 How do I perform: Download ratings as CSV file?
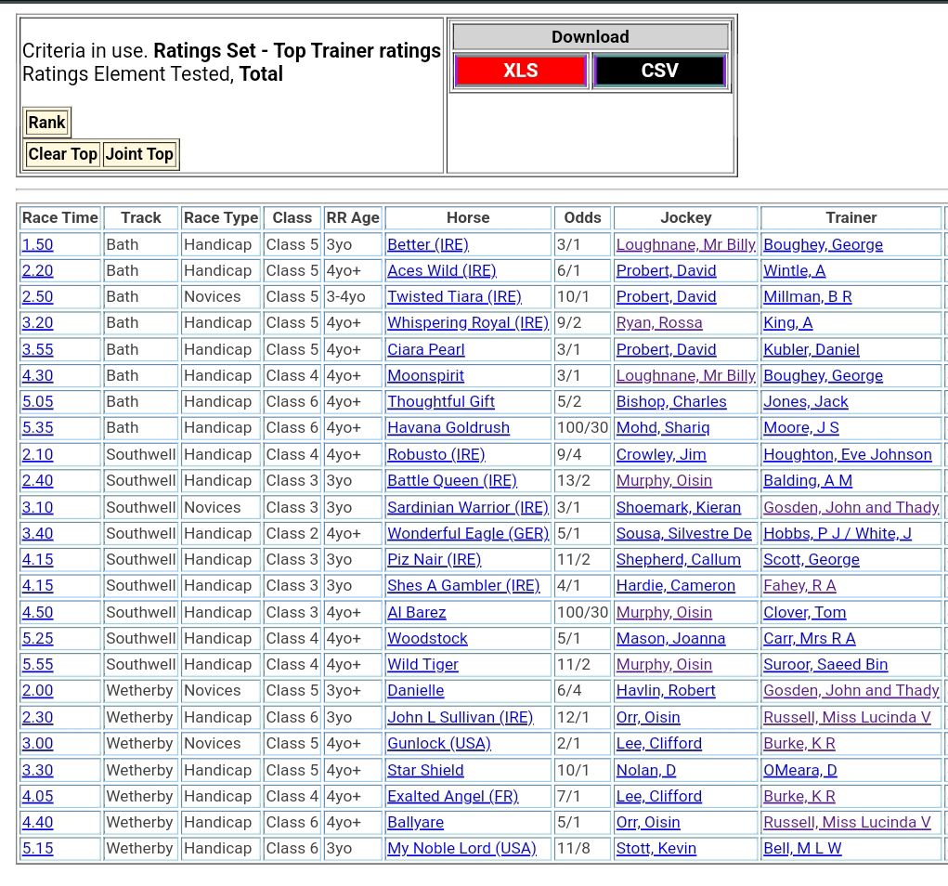pos(659,71)
